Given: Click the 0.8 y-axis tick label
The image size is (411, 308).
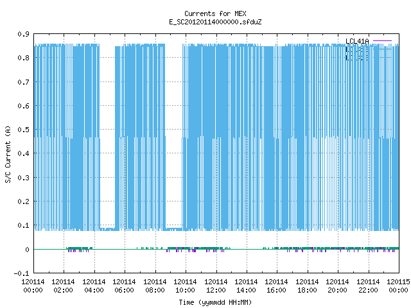Looking at the screenshot, I should coord(23,58).
